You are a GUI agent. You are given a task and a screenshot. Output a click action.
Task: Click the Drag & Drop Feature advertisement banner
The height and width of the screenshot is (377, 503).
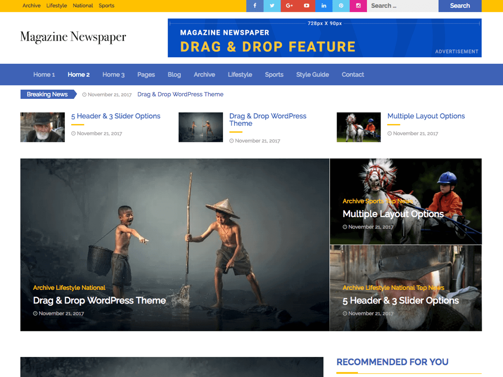[324, 38]
